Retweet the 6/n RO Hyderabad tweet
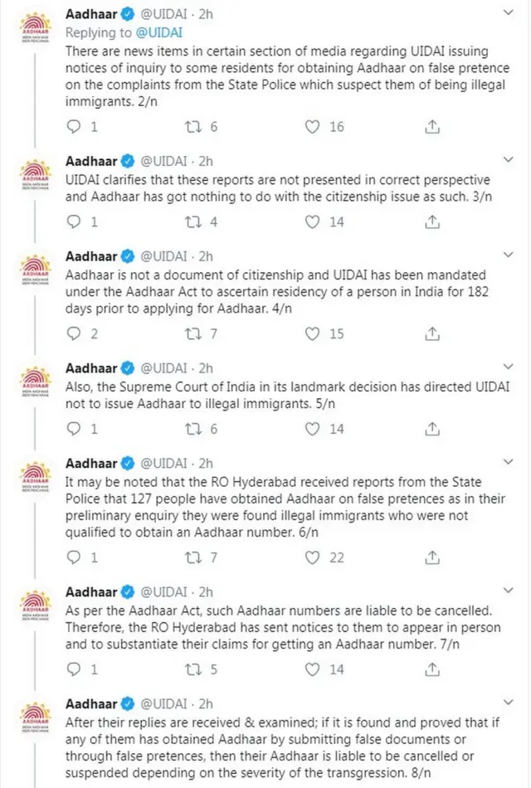This screenshot has width=531, height=788. pyautogui.click(x=193, y=557)
